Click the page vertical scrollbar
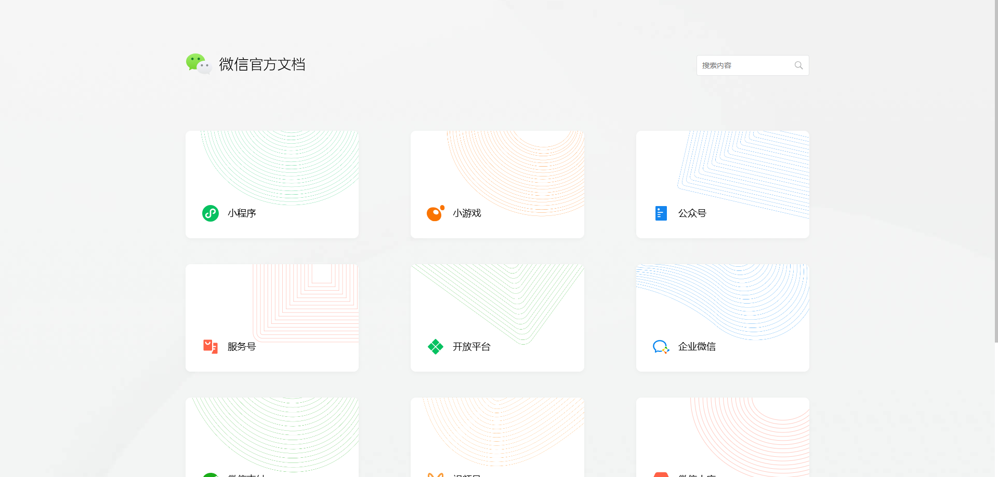 tap(996, 171)
